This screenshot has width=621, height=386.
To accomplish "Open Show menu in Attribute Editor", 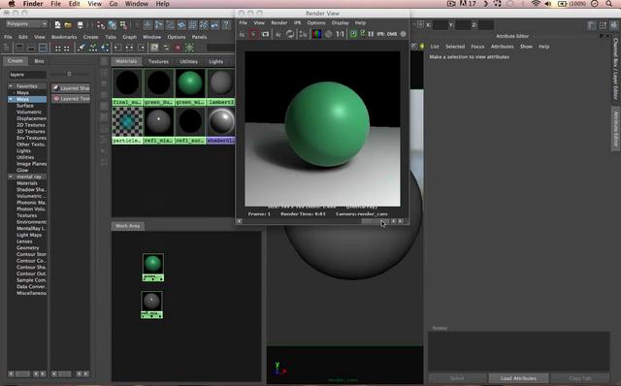I will coord(526,47).
